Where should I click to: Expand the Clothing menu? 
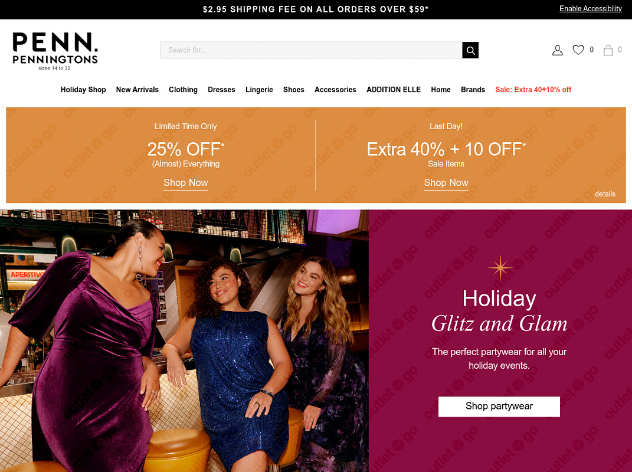[x=183, y=90]
